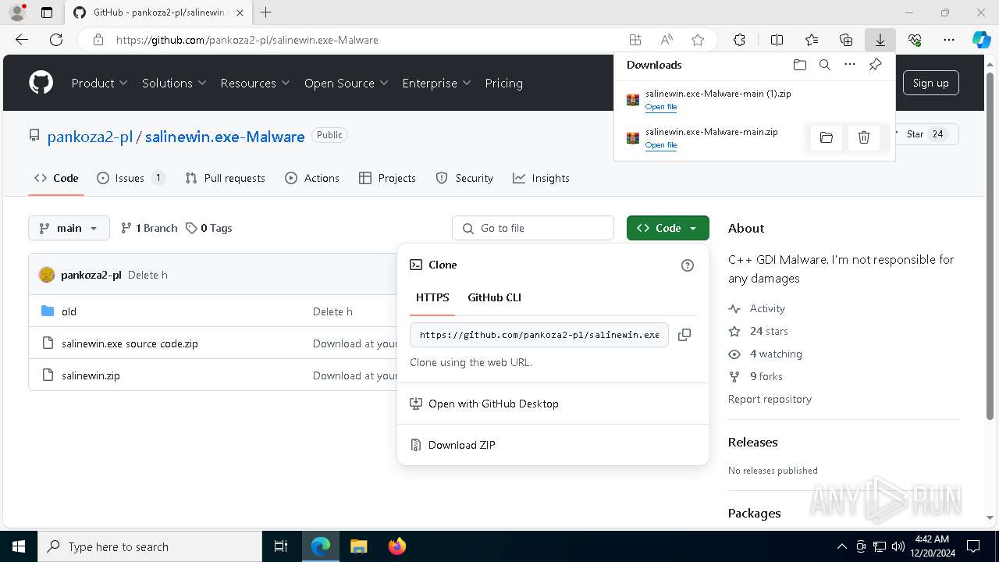Show salinewin.exe-Malware-main.zip in folder
This screenshot has width=999, height=562.
click(x=827, y=138)
